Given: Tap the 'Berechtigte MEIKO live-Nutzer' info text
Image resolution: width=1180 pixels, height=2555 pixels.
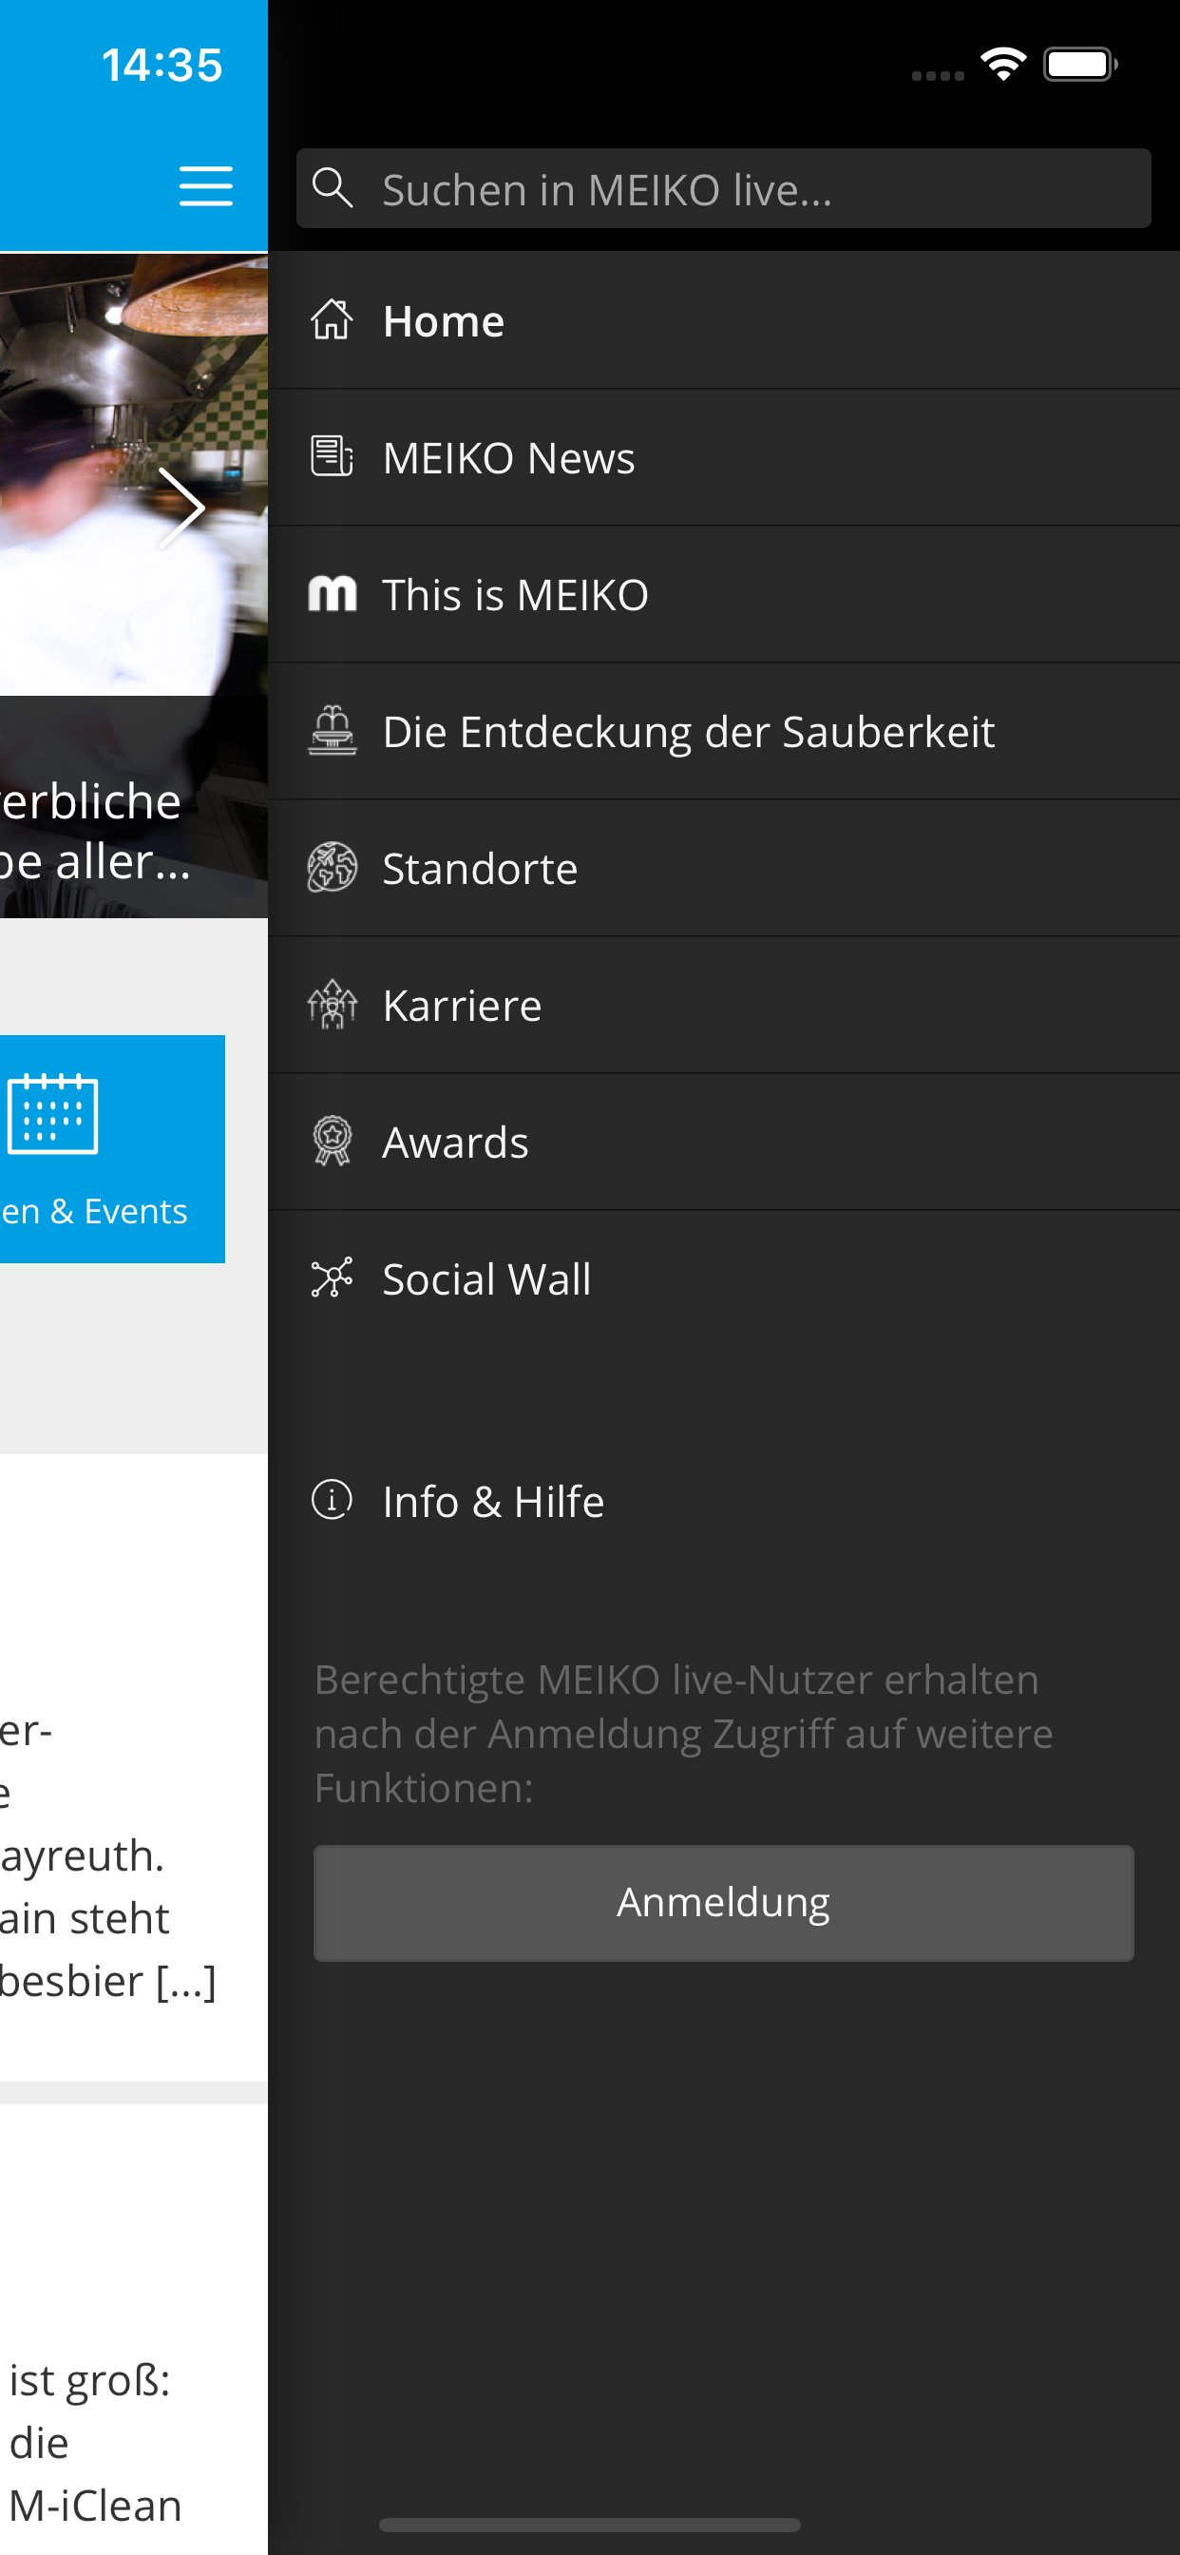Looking at the screenshot, I should [684, 1734].
